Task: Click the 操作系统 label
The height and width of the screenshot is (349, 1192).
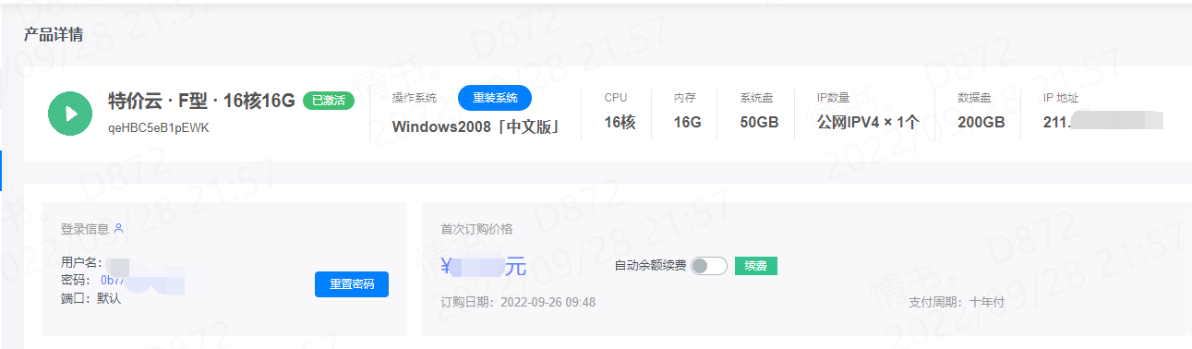Action: [x=414, y=98]
